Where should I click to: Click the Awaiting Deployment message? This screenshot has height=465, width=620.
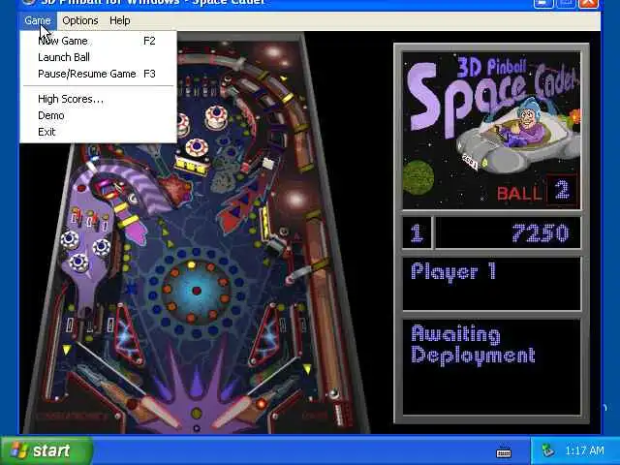473,345
